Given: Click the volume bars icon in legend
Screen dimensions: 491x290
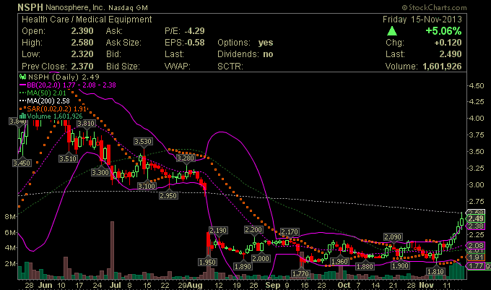Looking at the screenshot, I should point(22,116).
